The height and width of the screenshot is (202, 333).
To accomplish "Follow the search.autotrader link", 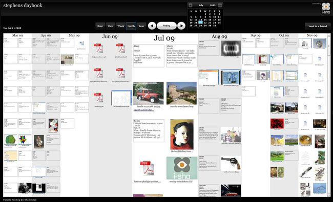I will click(143, 110).
